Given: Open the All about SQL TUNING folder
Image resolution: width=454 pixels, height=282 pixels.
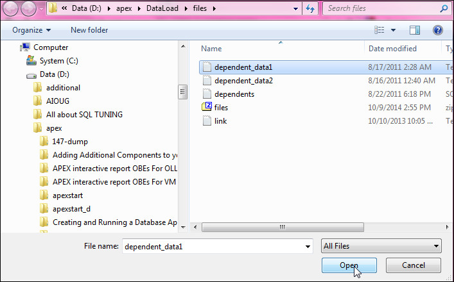Looking at the screenshot, I should (x=84, y=115).
